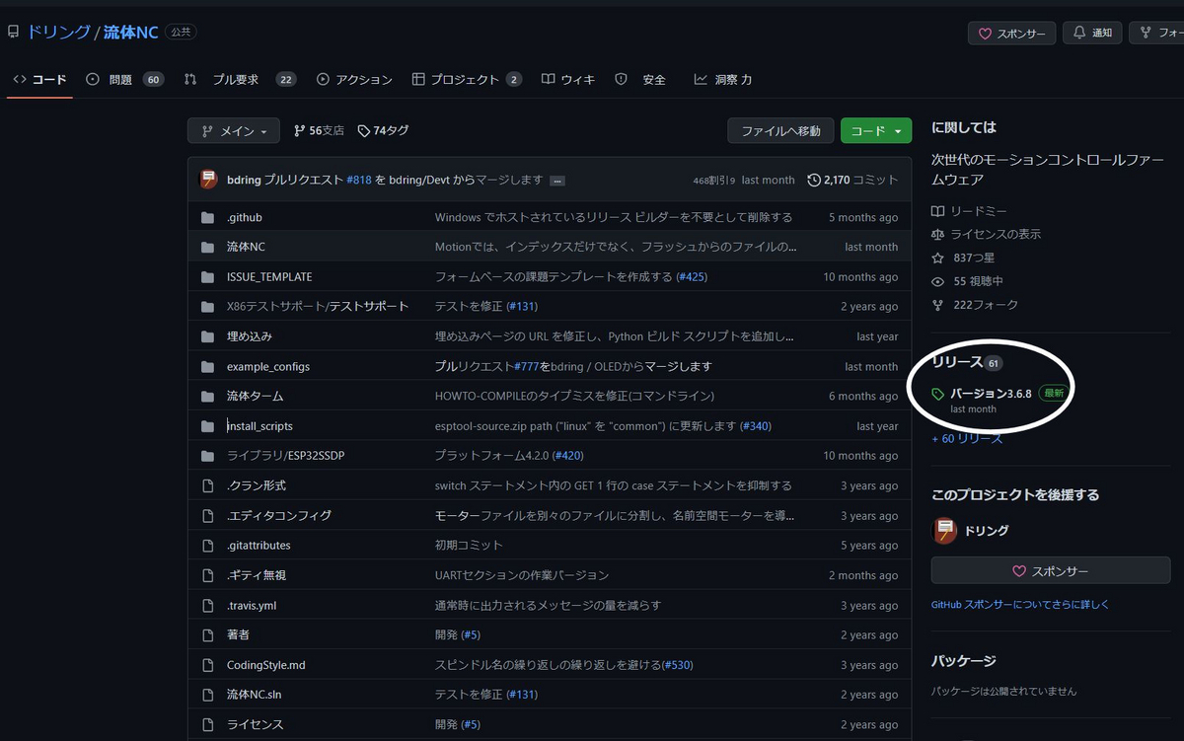Open the install_scripts folder
Screen dimensions: 1184x741
[259, 426]
